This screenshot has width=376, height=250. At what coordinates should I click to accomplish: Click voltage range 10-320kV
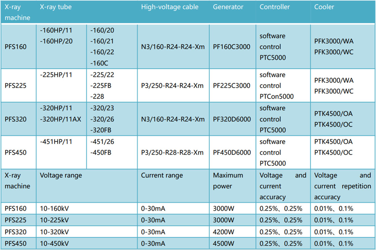(x=54, y=232)
